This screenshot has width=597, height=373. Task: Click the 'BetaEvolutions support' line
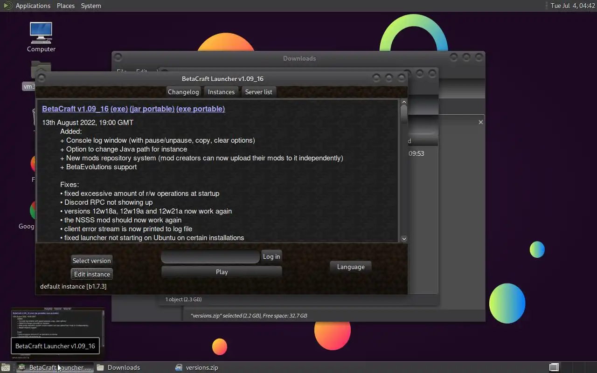98,167
